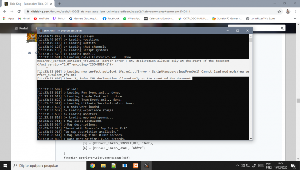Click the Windows taskbar search box

pyautogui.click(x=48, y=165)
